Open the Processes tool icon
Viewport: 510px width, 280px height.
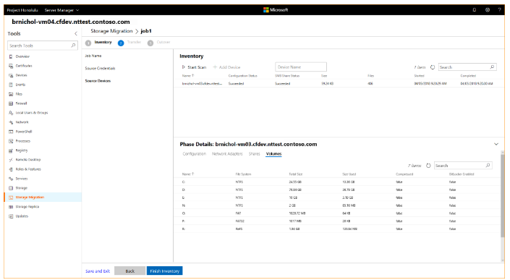tap(11, 141)
